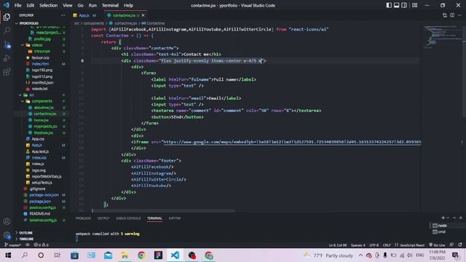Screen dimensions: 466x262
Task: Open aboutme.jsx in the explorer
Action: (44, 108)
